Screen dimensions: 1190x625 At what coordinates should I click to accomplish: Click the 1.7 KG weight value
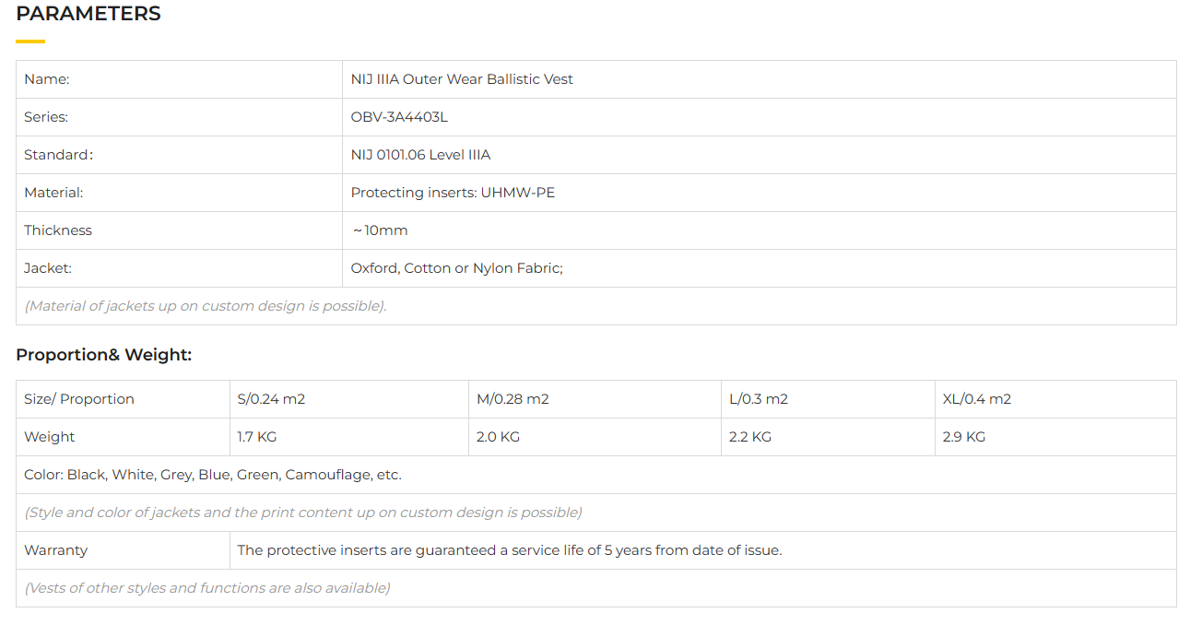pyautogui.click(x=257, y=437)
